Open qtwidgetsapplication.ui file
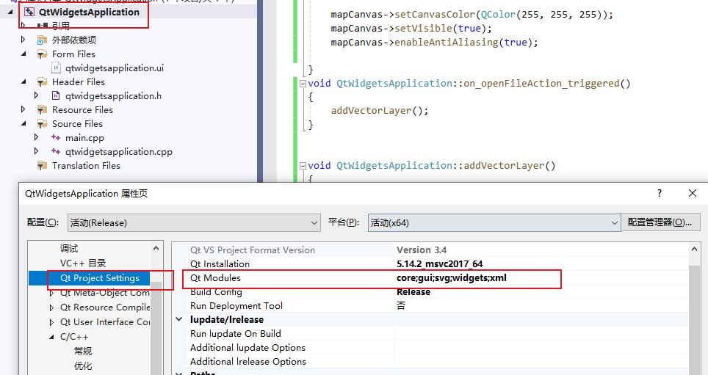The image size is (708, 375). [115, 68]
